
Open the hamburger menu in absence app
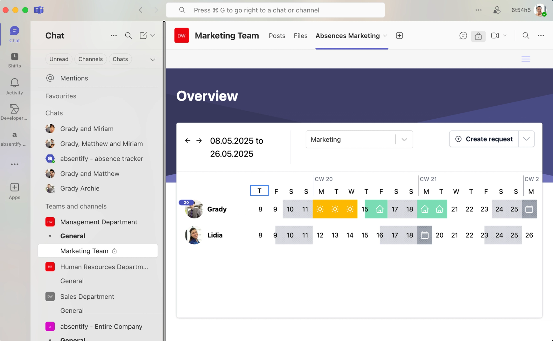click(x=525, y=59)
